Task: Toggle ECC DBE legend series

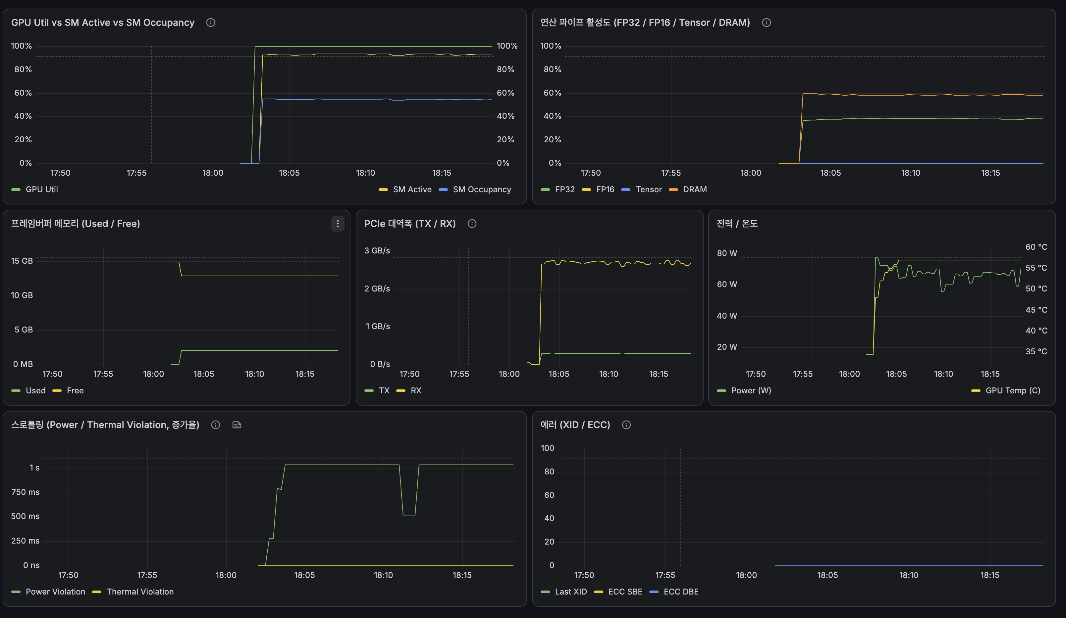Action: [x=681, y=592]
